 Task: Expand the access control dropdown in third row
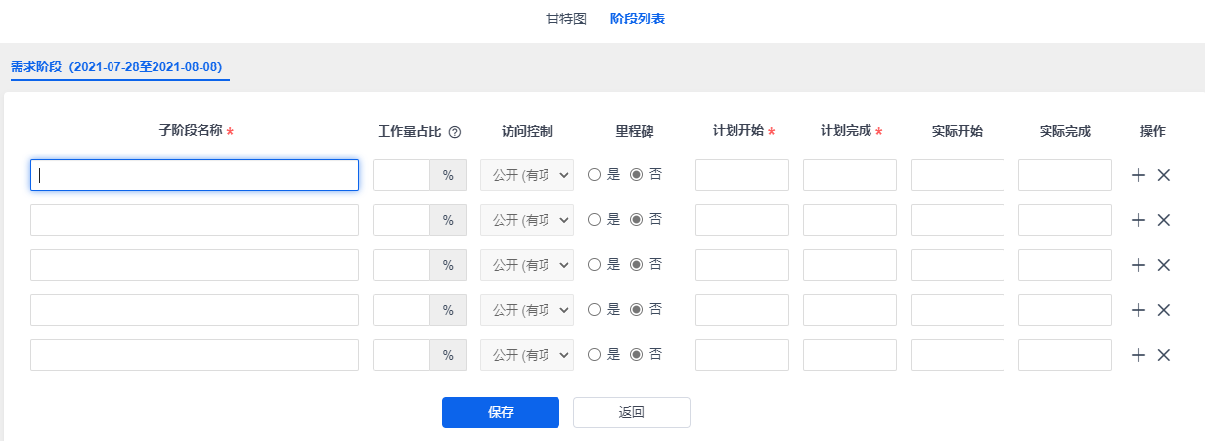[x=527, y=265]
